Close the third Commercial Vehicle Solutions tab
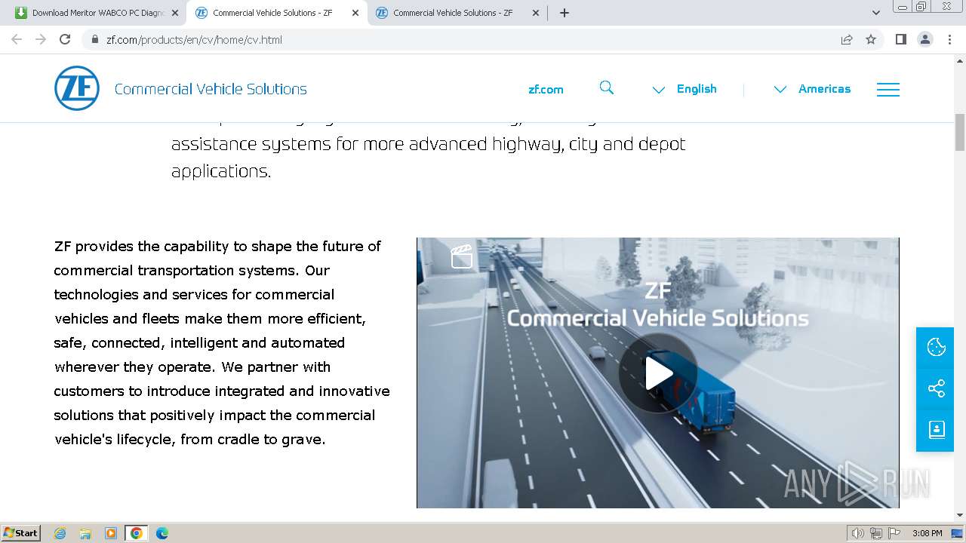The width and height of the screenshot is (966, 543). (x=536, y=13)
